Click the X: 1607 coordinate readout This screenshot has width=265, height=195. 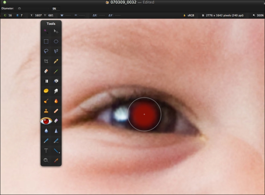coord(36,15)
